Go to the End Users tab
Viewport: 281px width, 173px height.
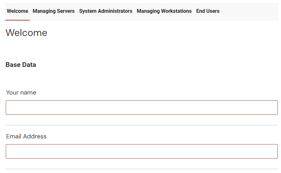[x=208, y=11]
